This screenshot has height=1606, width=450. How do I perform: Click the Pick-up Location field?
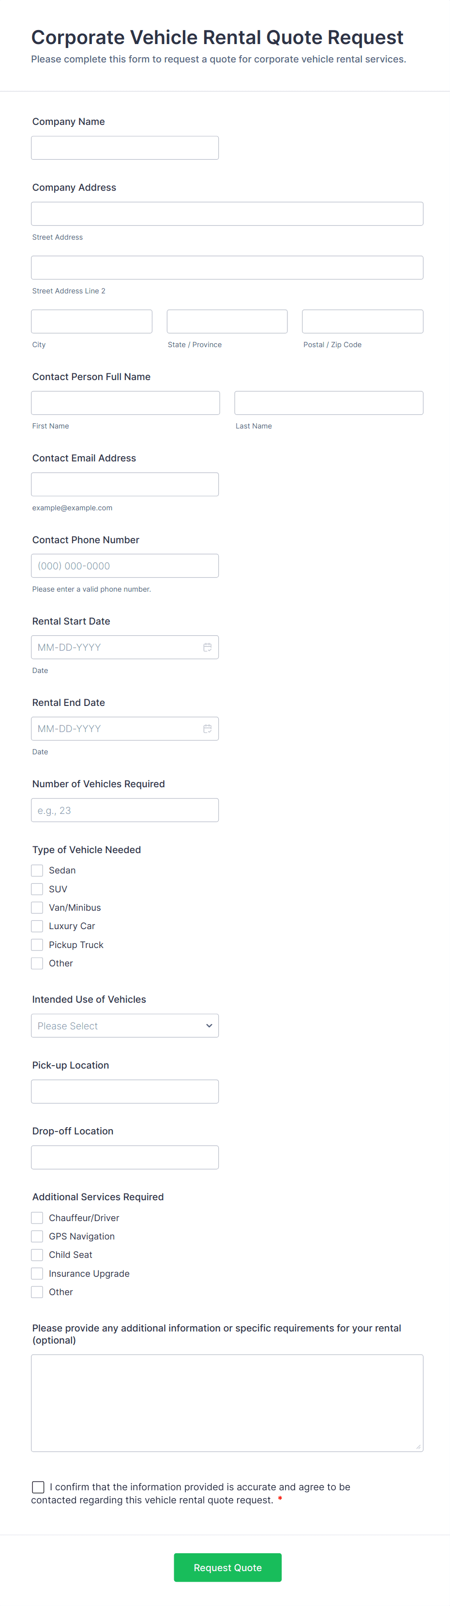[125, 1092]
